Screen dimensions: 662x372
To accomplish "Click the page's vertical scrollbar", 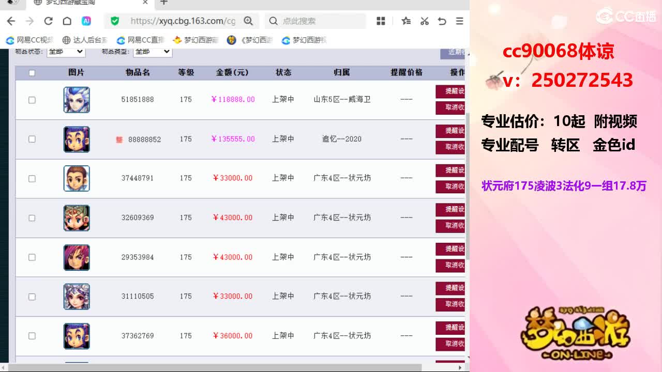I will (x=467, y=186).
